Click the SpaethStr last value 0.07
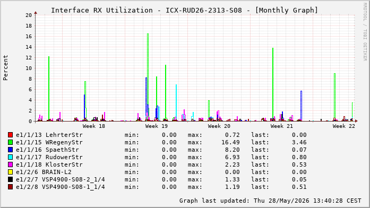Image resolution: width=370 pixels, height=208 pixels. 299,150
